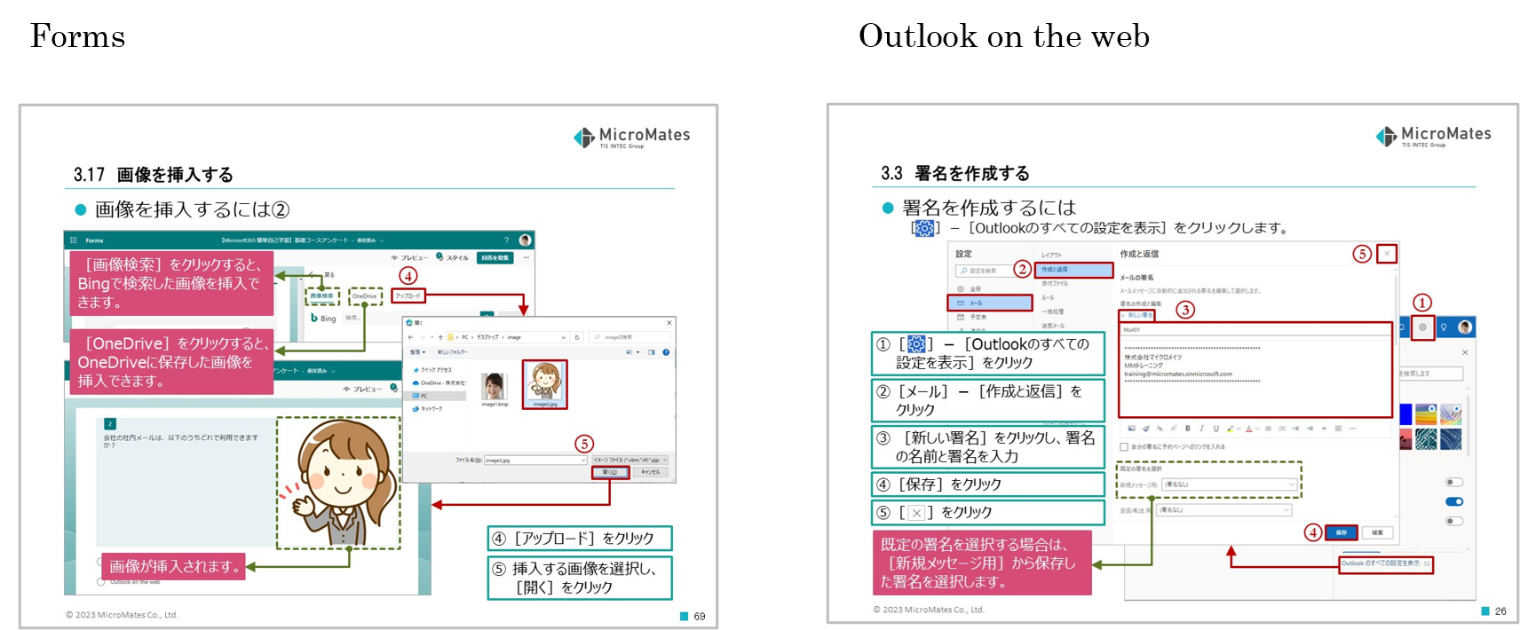
Task: Click the up-folder arrow in file dialog
Action: pos(440,337)
